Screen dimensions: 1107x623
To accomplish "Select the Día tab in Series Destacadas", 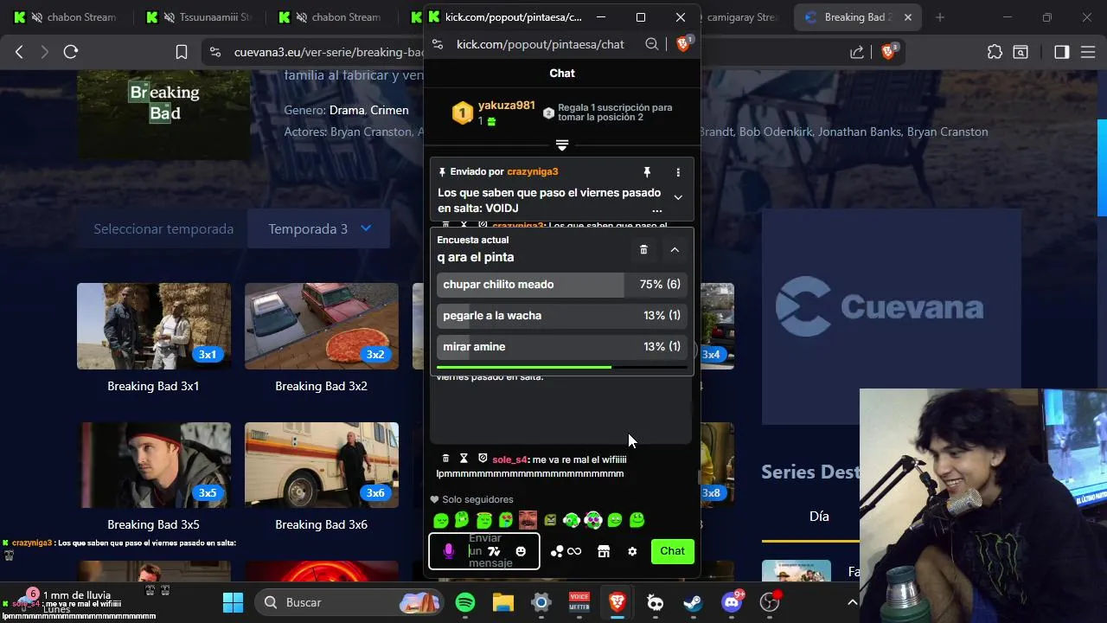I will [x=819, y=517].
